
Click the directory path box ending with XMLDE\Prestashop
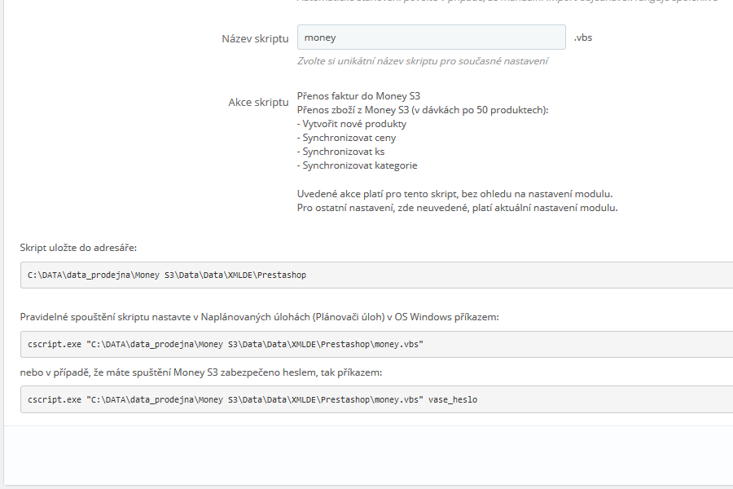click(376, 275)
